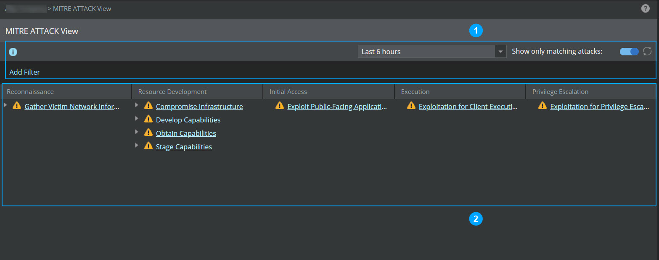Click the MITRE ATTACK View page title
This screenshot has width=659, height=260.
42,31
